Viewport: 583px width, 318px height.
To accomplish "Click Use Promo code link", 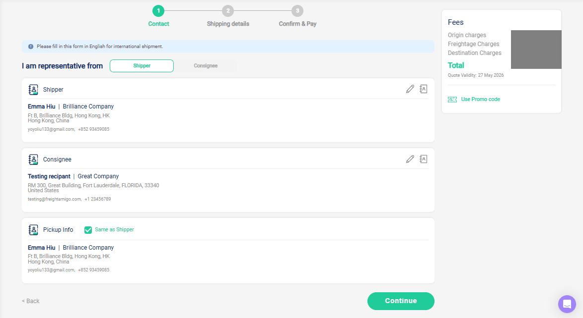I will [480, 99].
